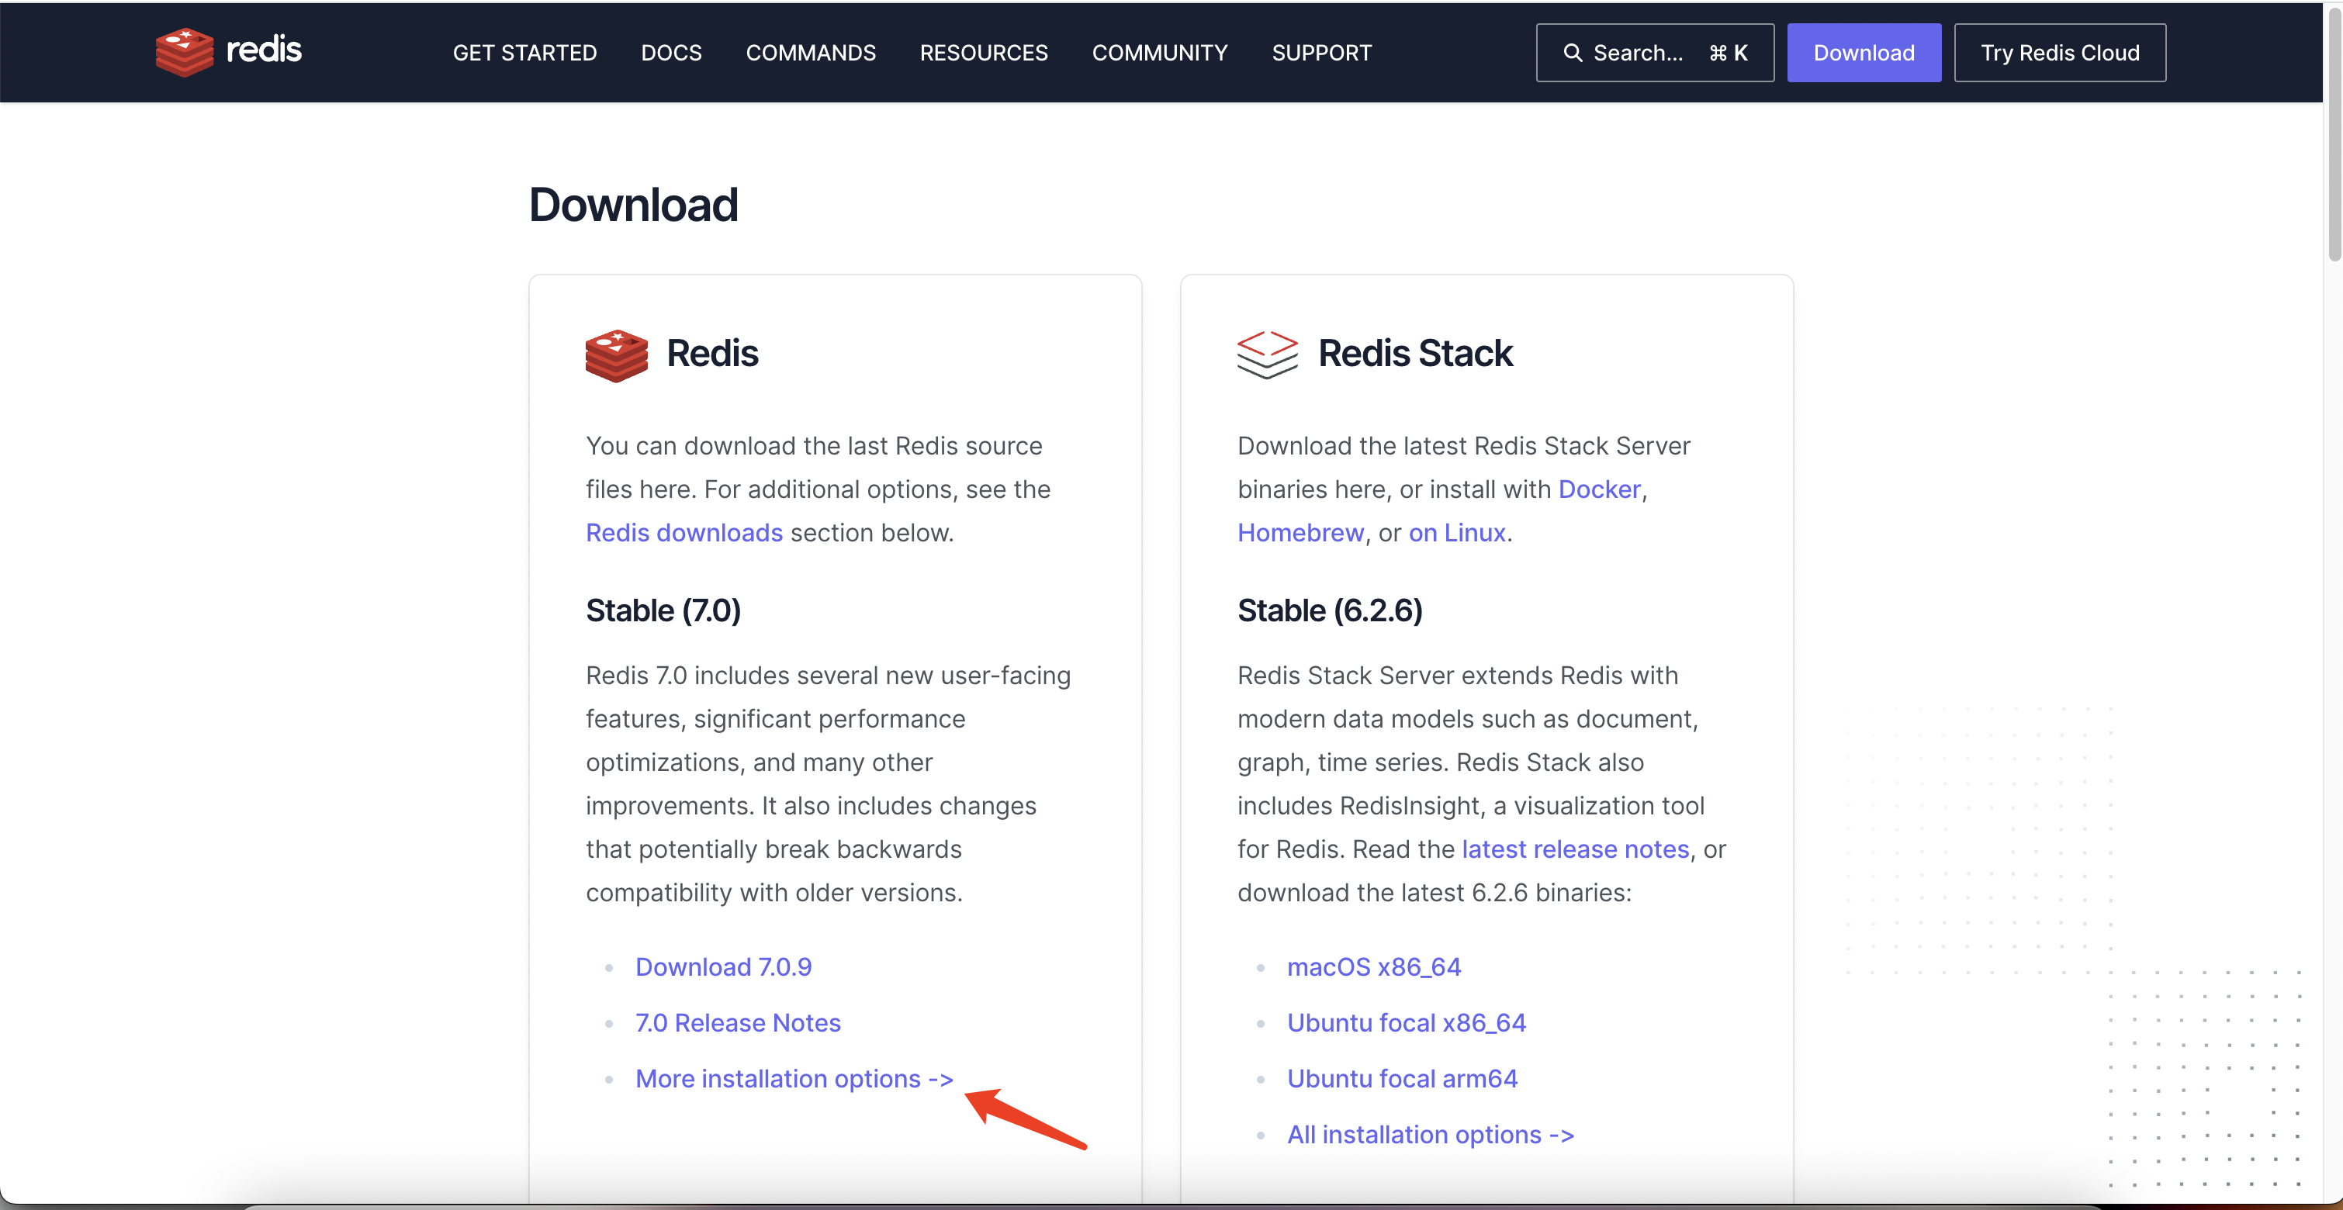2343x1210 pixels.
Task: Click the Try Redis Cloud button
Action: 2060,52
